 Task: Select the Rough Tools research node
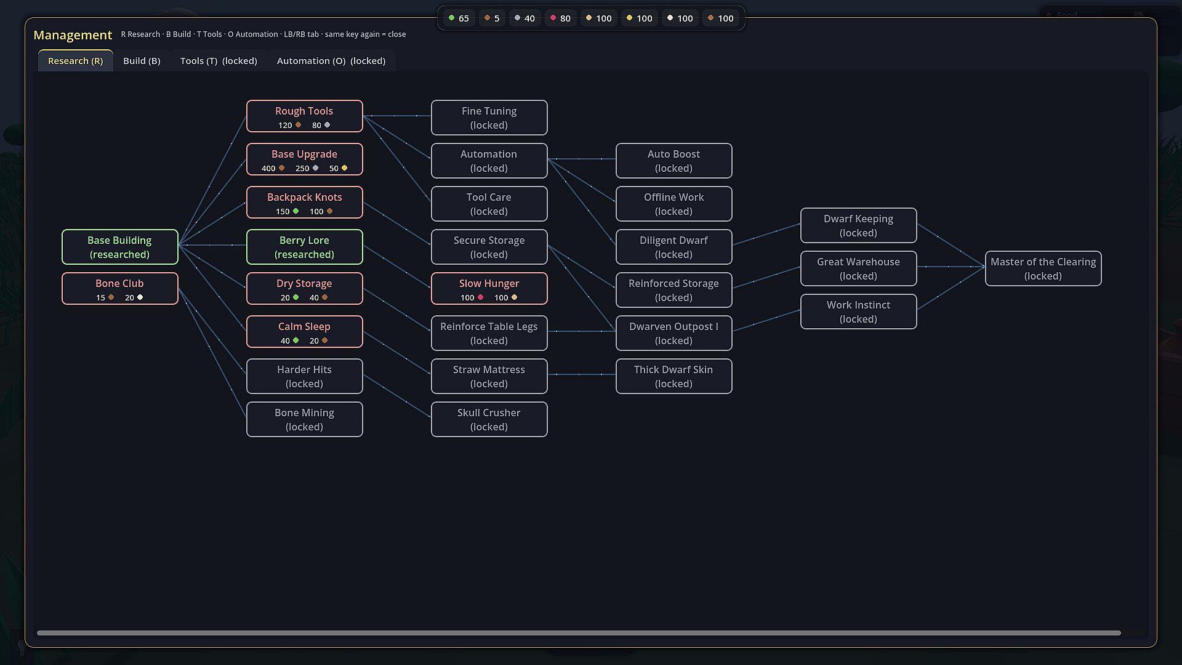coord(305,116)
